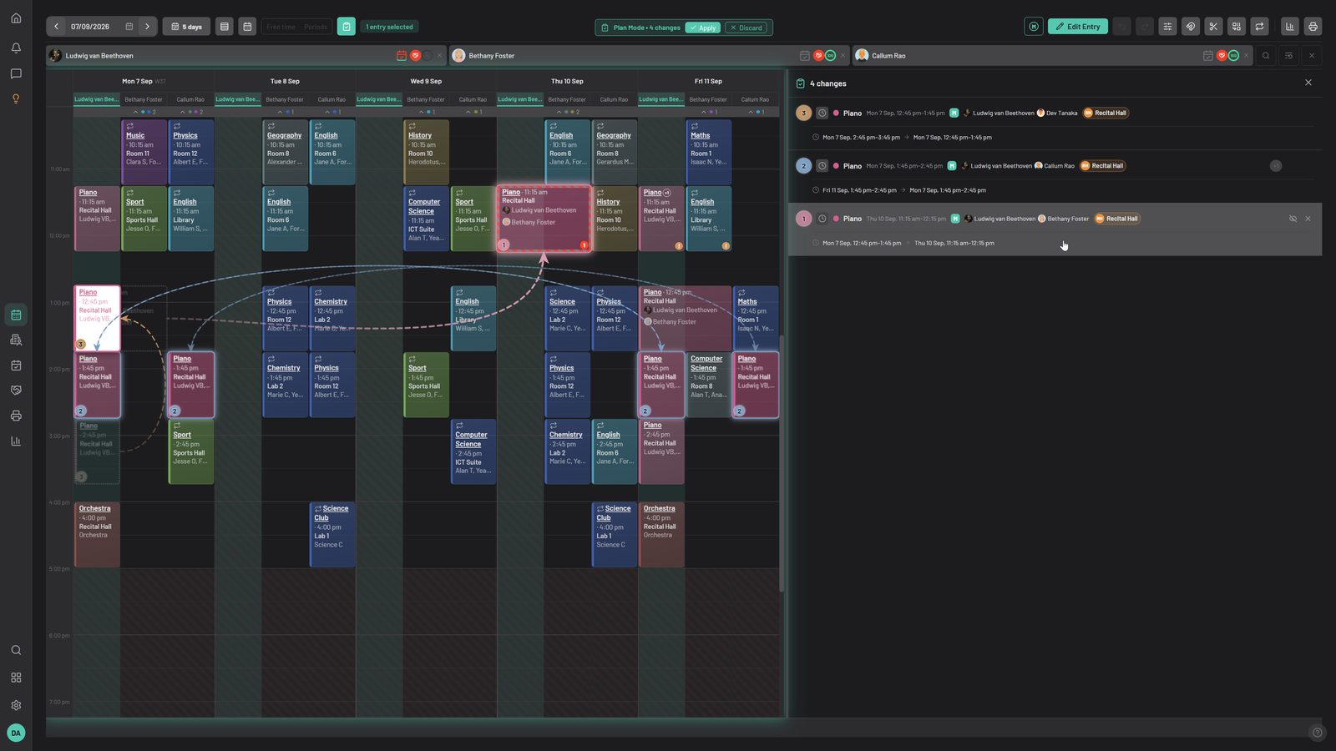The width and height of the screenshot is (1336, 751).
Task: Open the Home icon in sidebar
Action: [16, 18]
